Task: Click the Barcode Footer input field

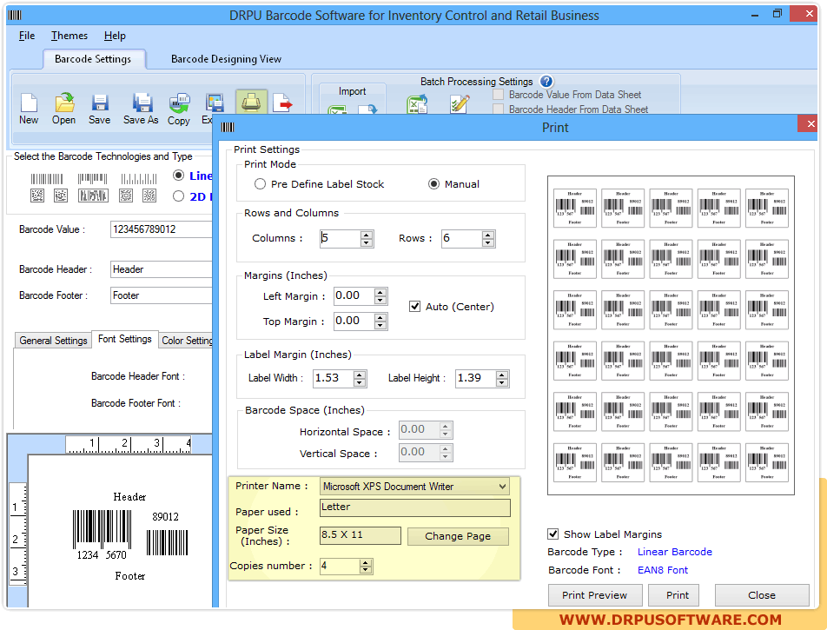Action: (x=161, y=295)
